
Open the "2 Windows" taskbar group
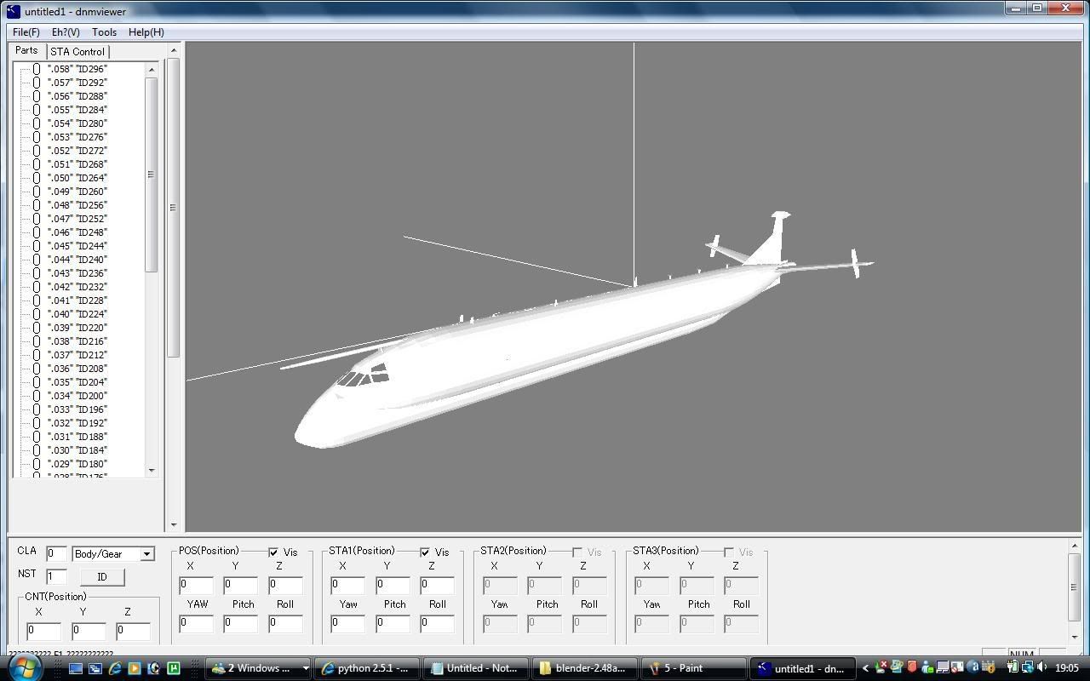258,668
